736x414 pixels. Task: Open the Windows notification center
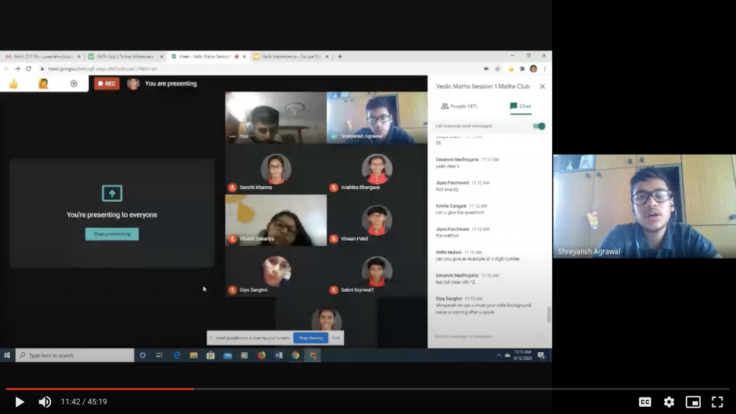pyautogui.click(x=541, y=355)
